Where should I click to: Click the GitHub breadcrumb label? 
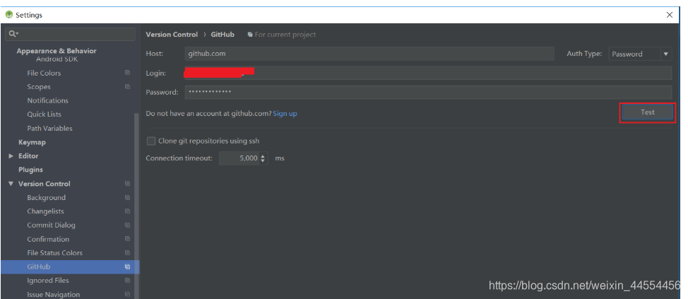223,34
